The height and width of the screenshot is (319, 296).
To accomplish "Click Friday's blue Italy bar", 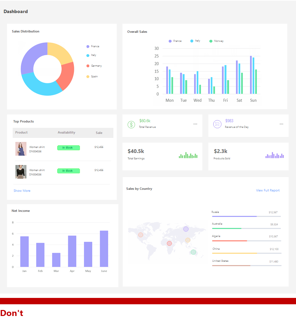I will (x=225, y=80).
